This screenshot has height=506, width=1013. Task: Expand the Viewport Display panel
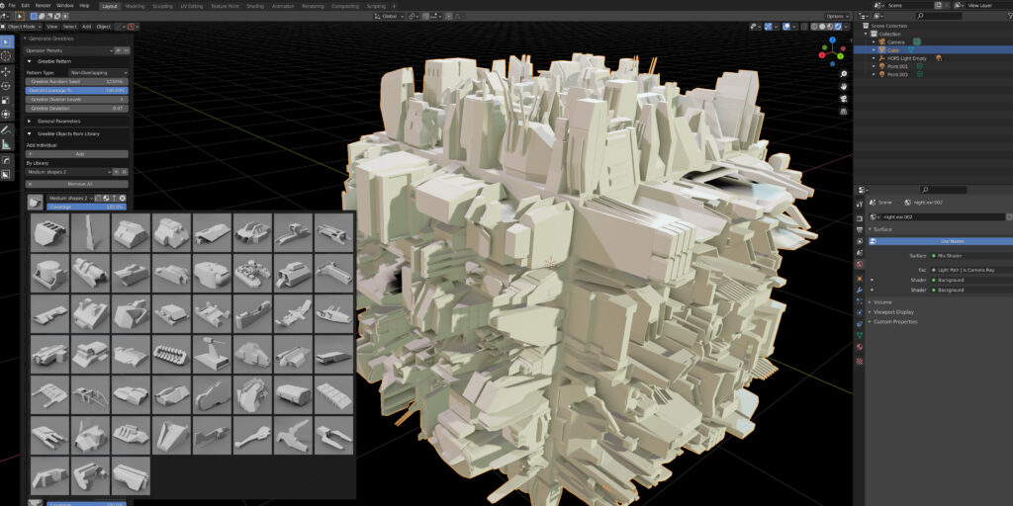[x=893, y=311]
